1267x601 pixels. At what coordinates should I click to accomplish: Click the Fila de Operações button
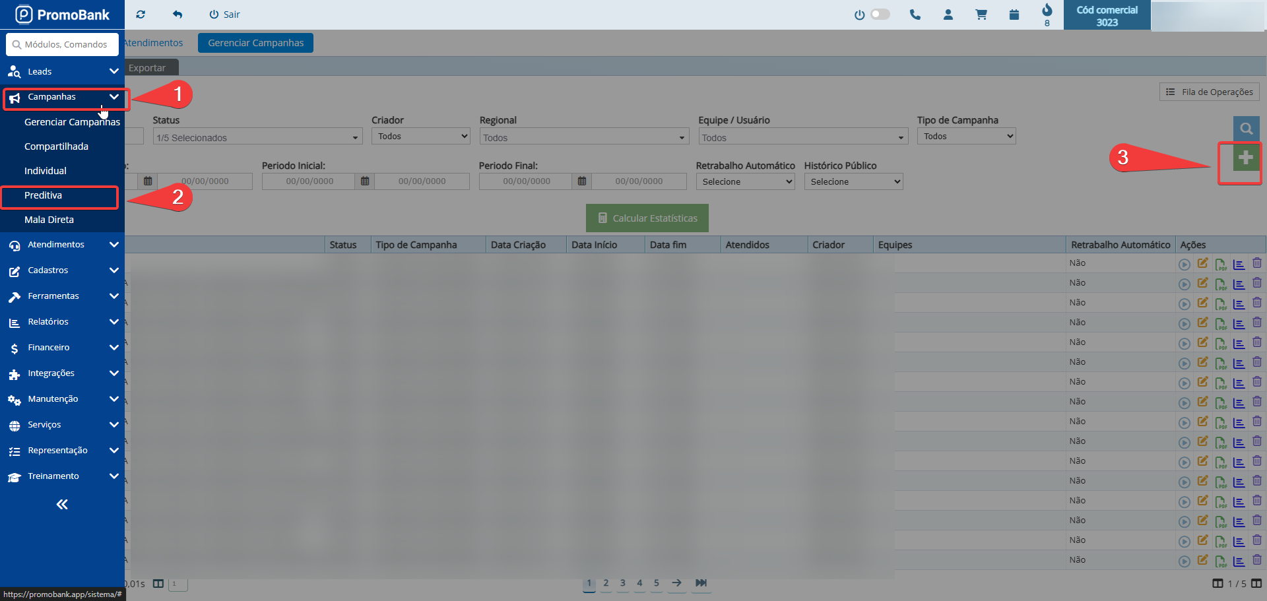coord(1209,92)
